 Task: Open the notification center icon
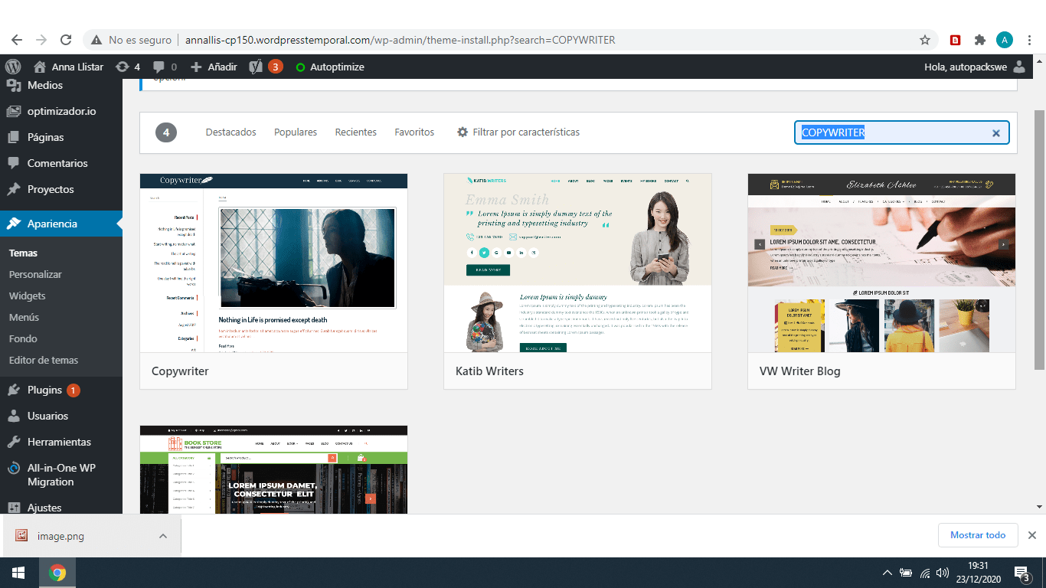[x=1022, y=573]
